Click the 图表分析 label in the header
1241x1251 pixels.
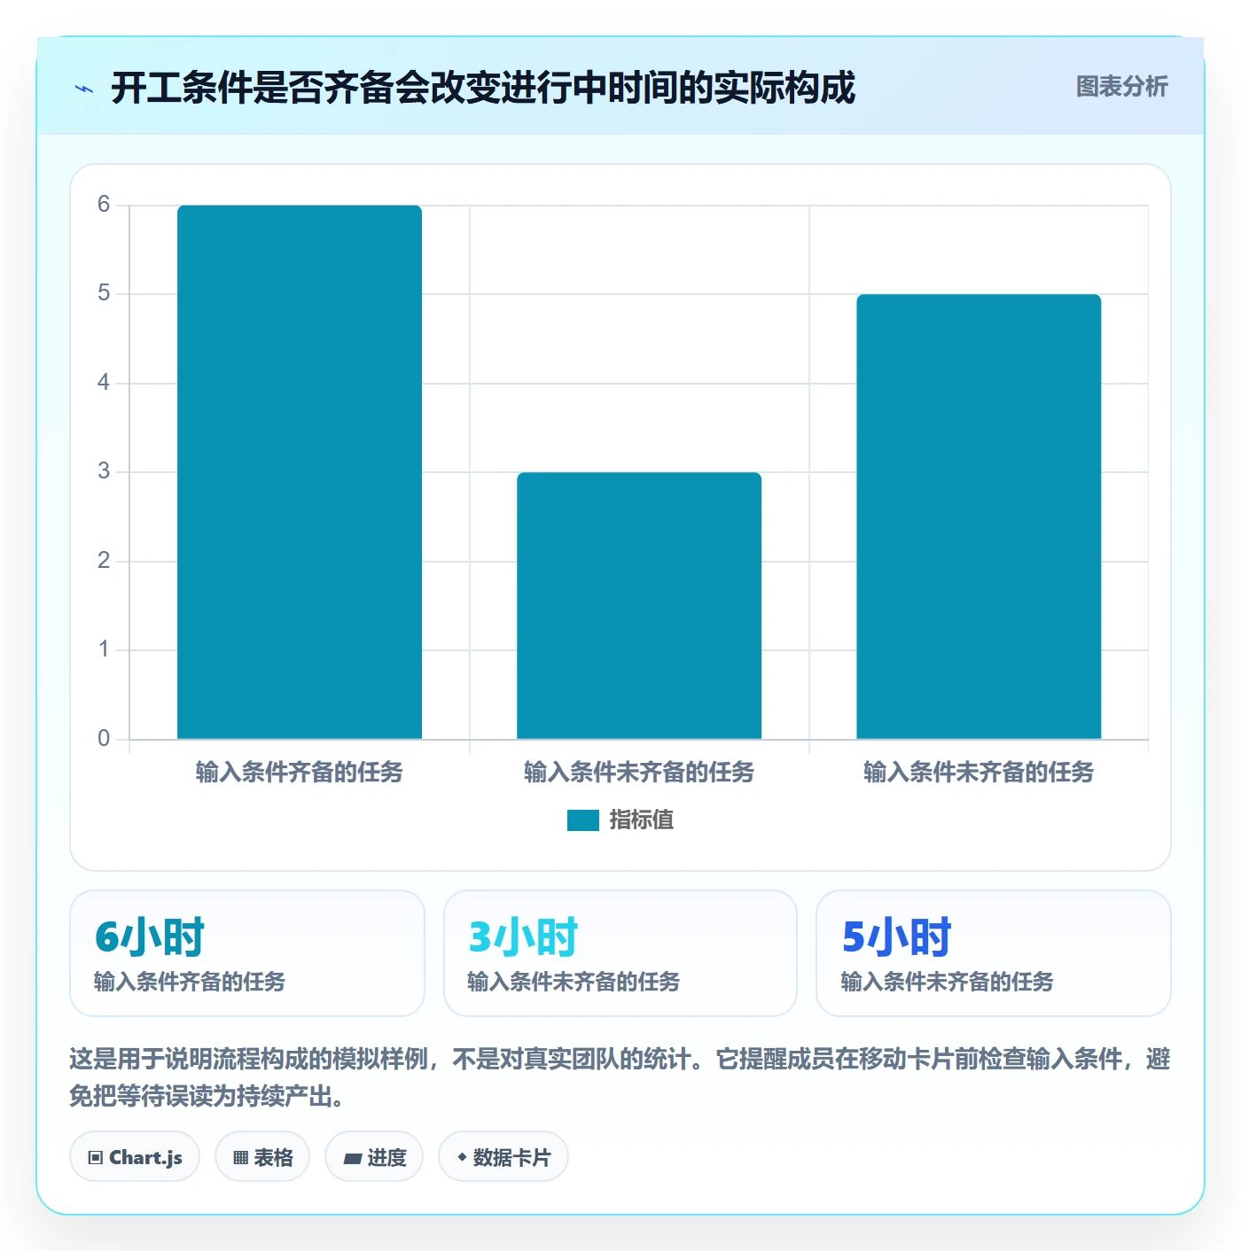tap(1121, 87)
